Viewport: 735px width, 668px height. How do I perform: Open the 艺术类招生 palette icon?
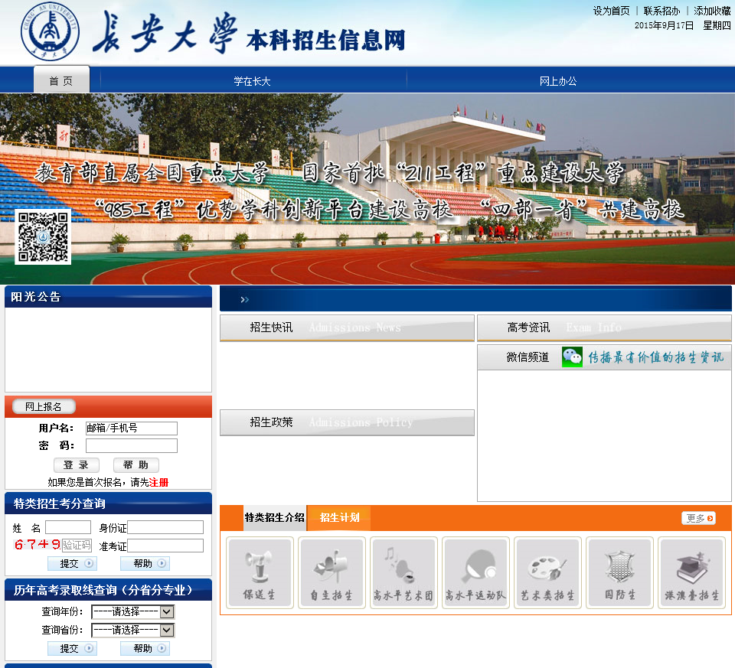coord(547,572)
